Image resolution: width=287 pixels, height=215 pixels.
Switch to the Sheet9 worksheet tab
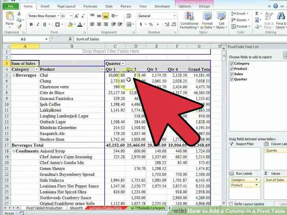[x=76, y=208]
